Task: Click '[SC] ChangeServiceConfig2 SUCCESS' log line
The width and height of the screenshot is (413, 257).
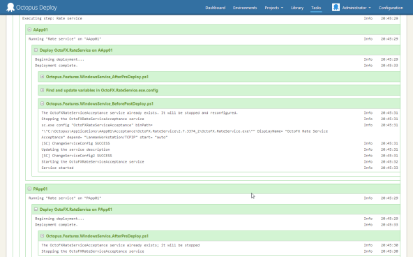Action: click(x=77, y=156)
